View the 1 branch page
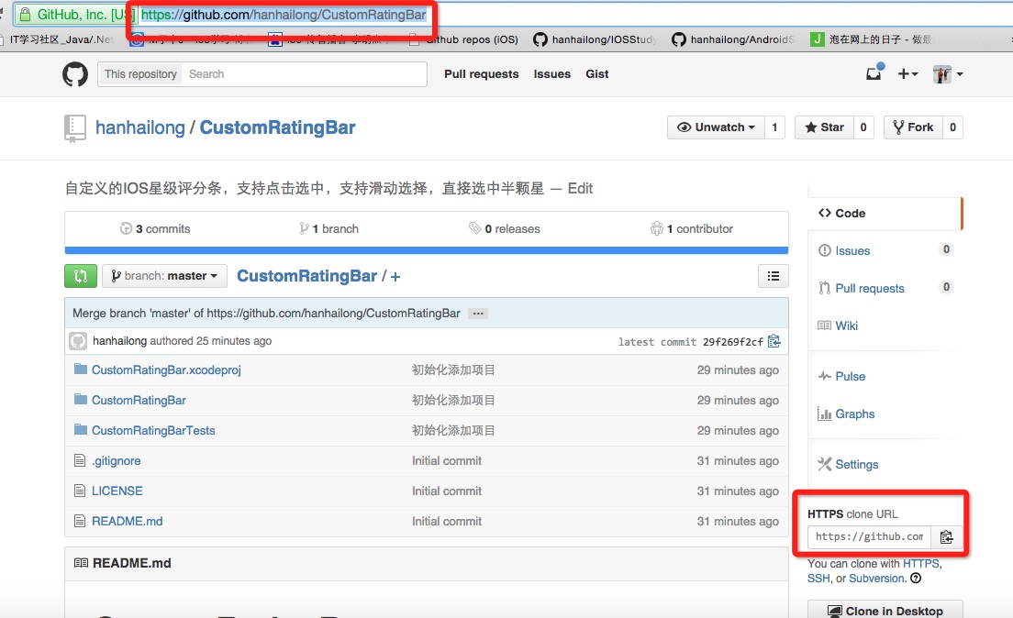The width and height of the screenshot is (1013, 618). click(x=328, y=228)
